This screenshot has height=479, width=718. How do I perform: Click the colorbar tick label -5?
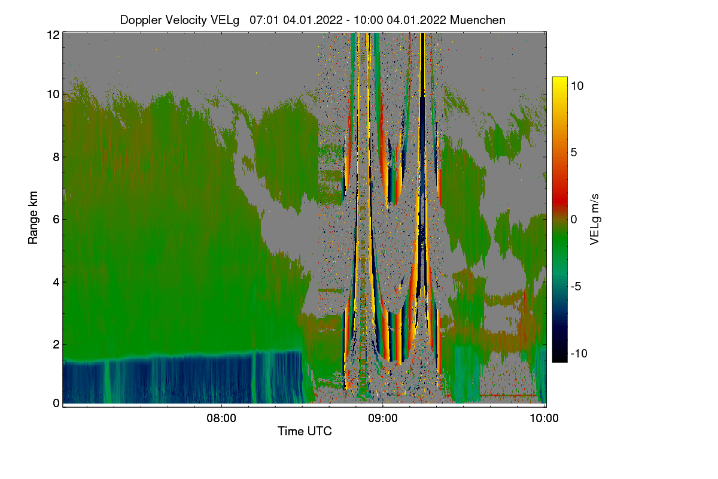pos(575,286)
